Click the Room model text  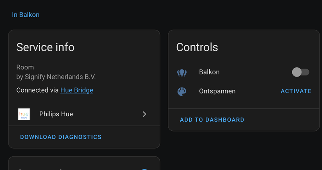pyautogui.click(x=25, y=67)
